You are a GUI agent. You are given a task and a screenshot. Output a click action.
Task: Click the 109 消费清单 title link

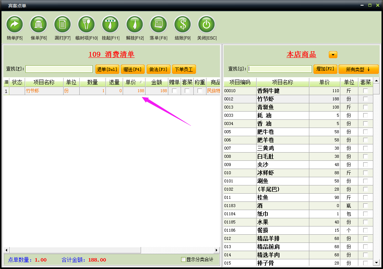click(x=111, y=54)
